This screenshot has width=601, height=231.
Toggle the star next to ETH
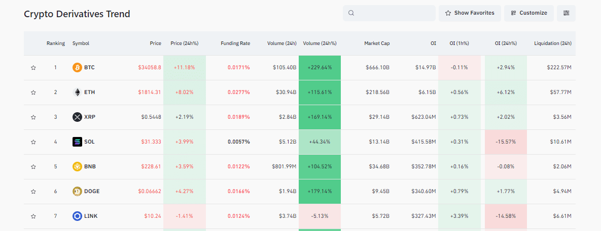click(33, 92)
